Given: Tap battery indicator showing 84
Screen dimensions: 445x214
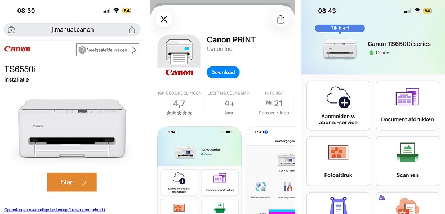Looking at the screenshot, I should coord(127,11).
